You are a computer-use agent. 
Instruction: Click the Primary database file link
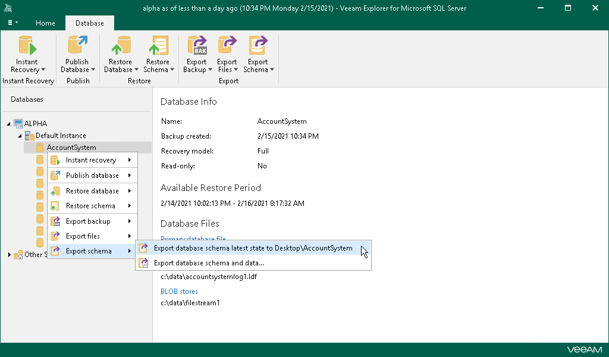[193, 238]
